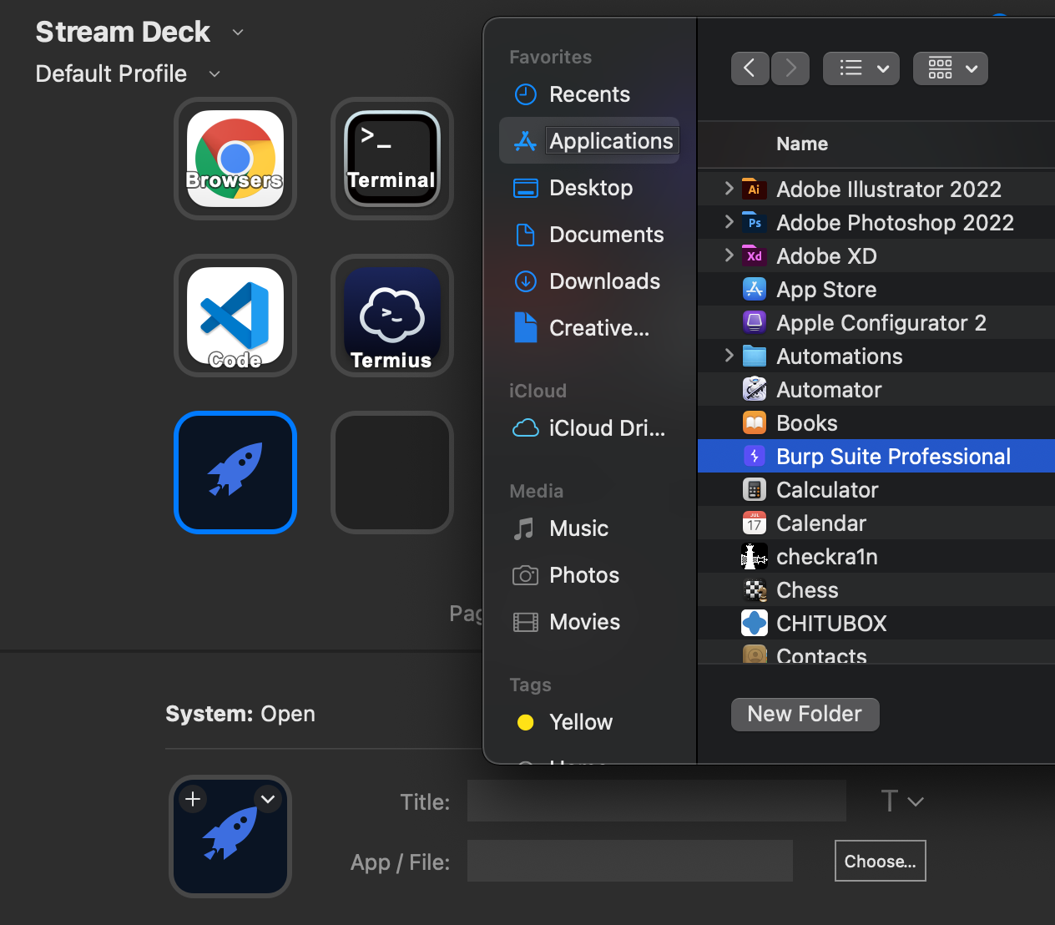This screenshot has width=1055, height=925.
Task: Expand the Stream Deck device dropdown
Action: click(x=238, y=32)
